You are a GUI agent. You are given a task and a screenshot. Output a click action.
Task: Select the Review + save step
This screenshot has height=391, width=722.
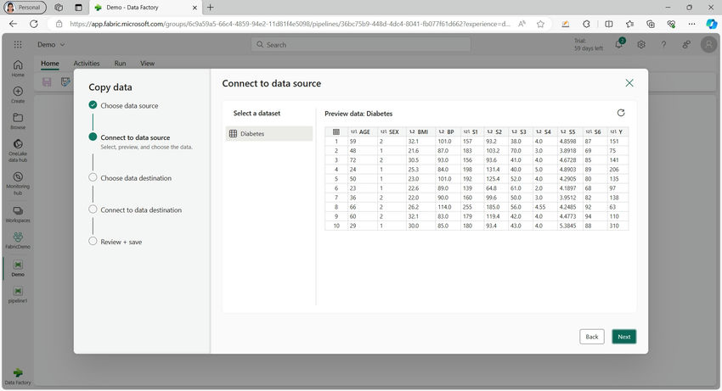pos(116,242)
